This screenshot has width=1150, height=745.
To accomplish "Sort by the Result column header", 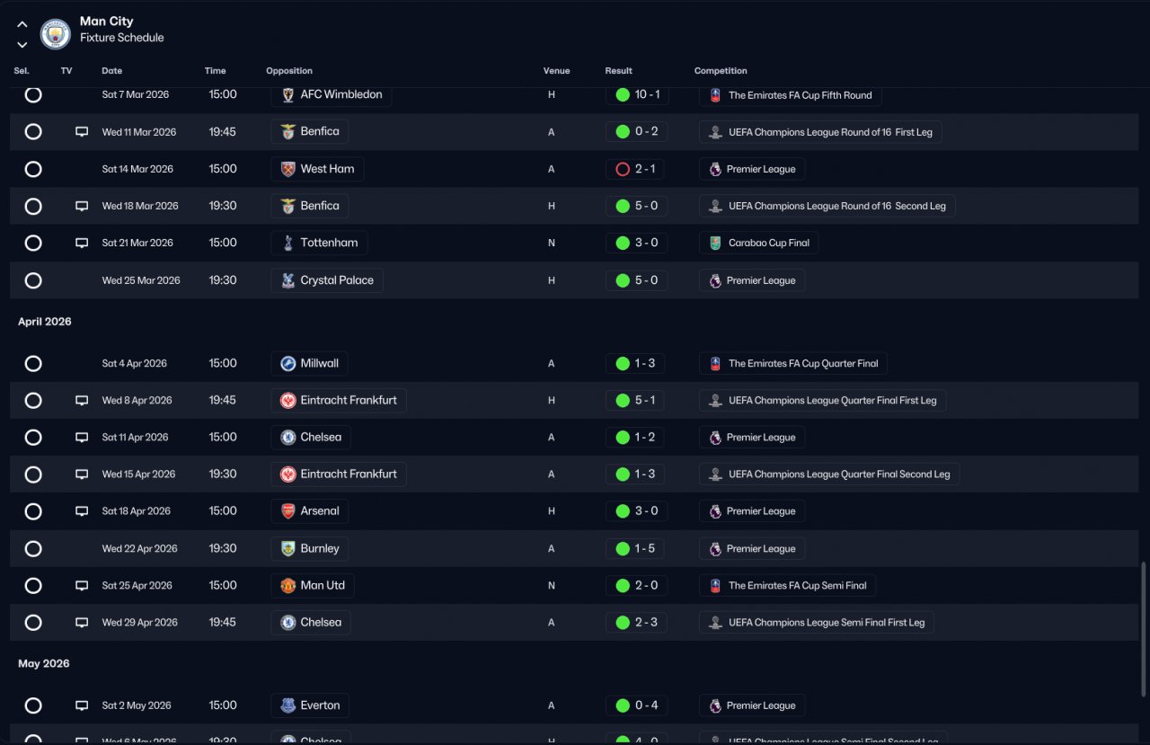I will (618, 71).
